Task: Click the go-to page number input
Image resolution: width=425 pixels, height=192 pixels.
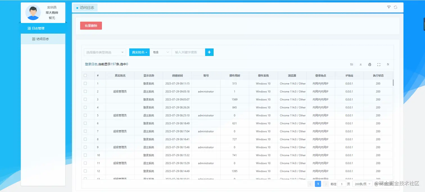Action: coord(342,184)
